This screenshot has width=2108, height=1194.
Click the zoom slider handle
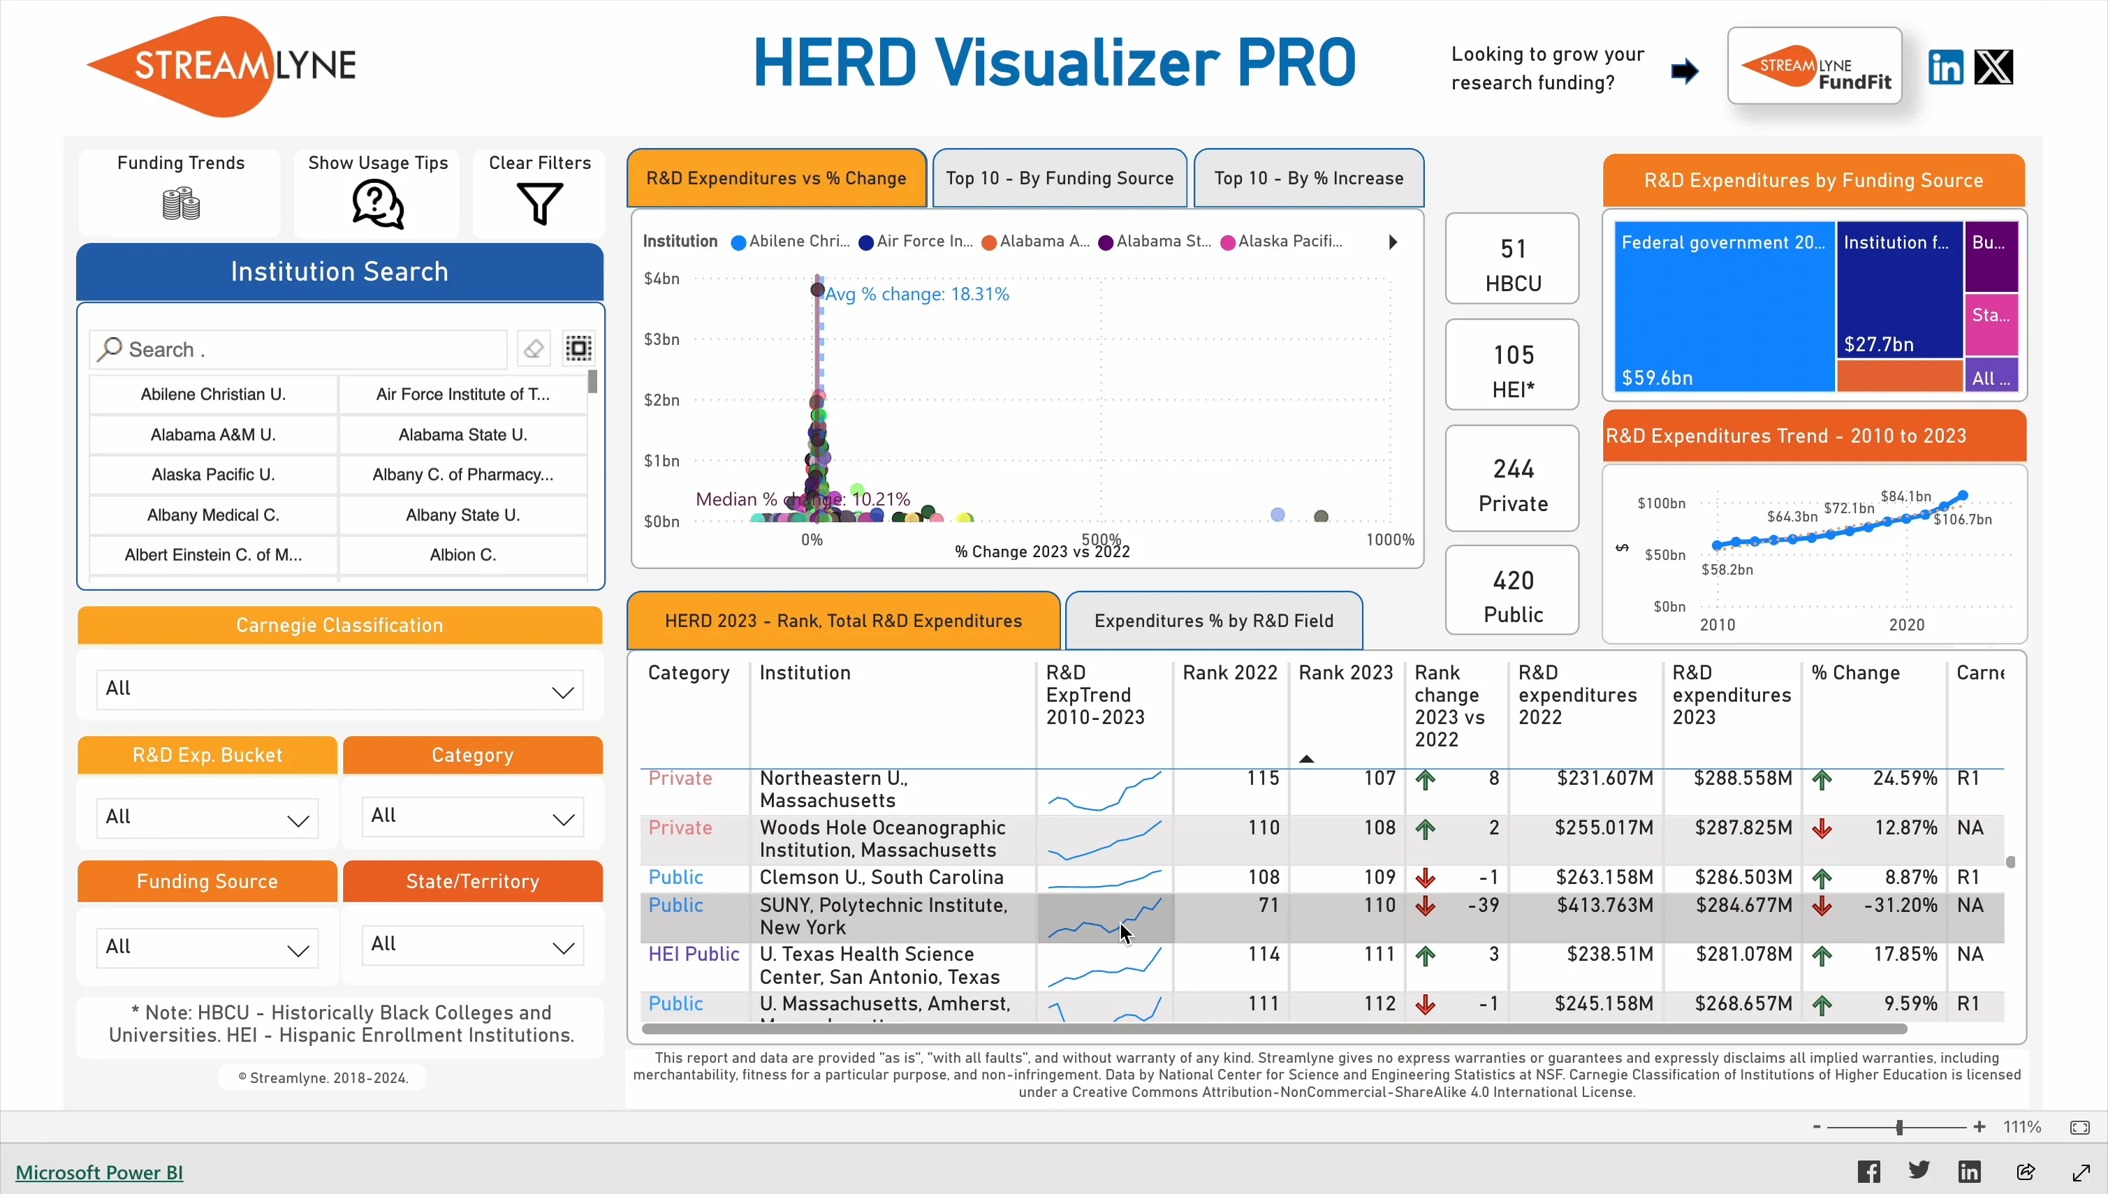[1899, 1128]
